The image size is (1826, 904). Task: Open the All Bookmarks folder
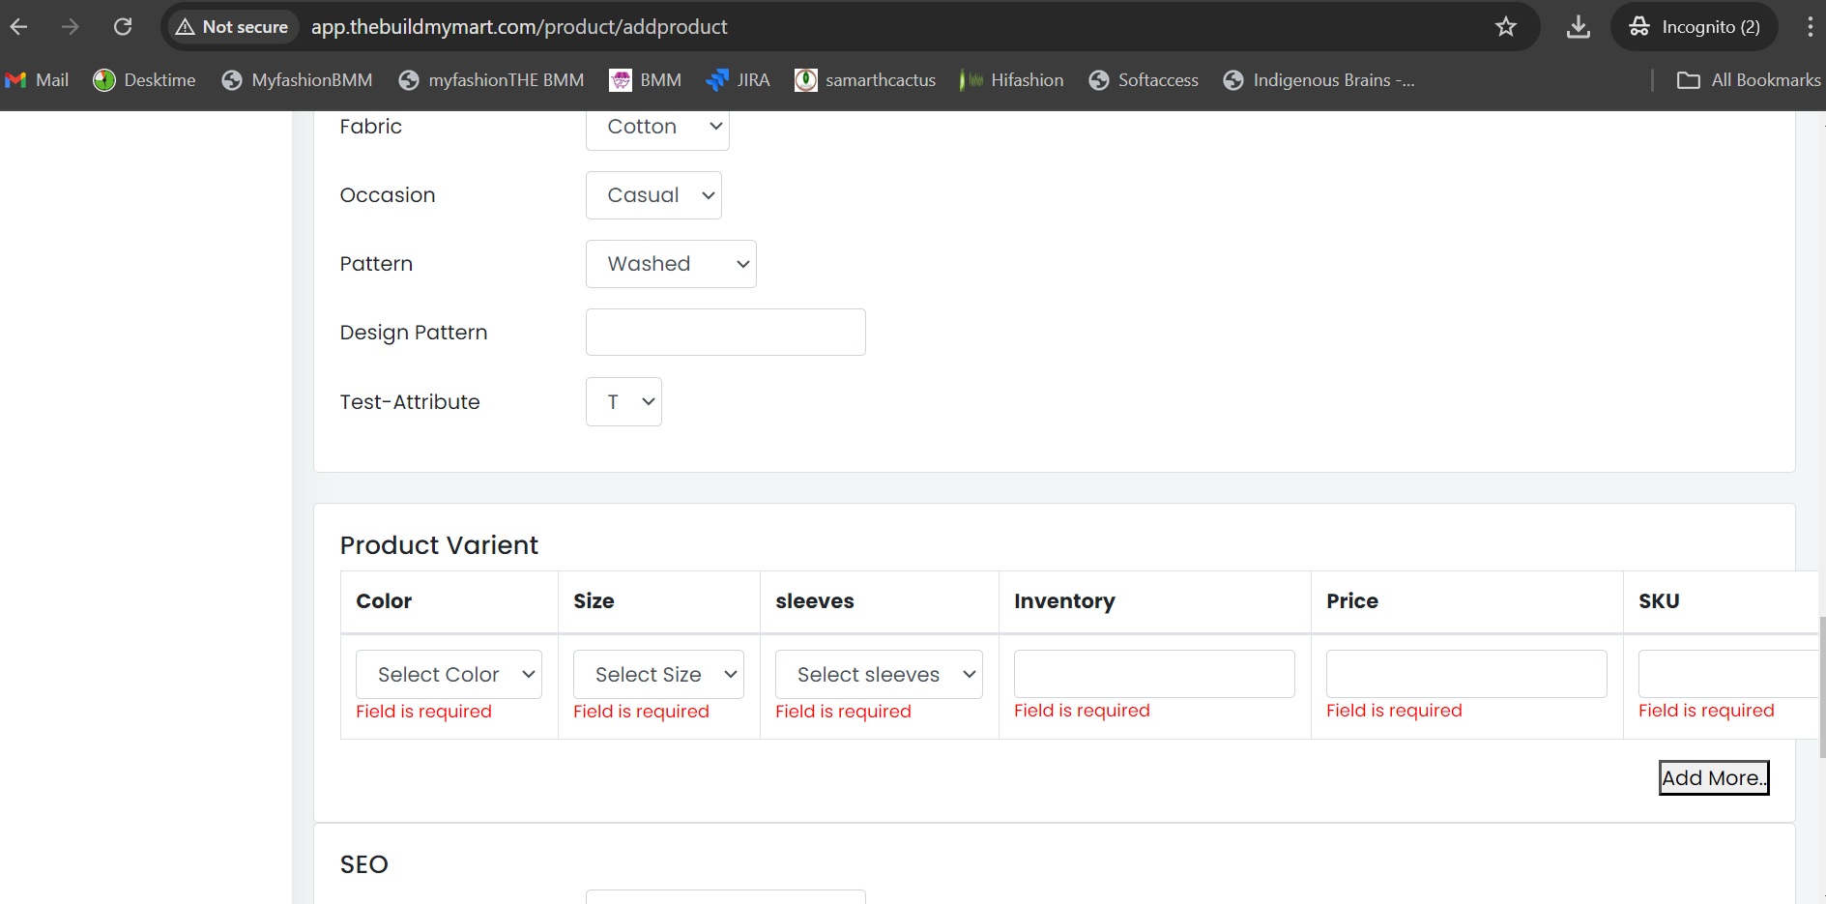click(x=1749, y=80)
